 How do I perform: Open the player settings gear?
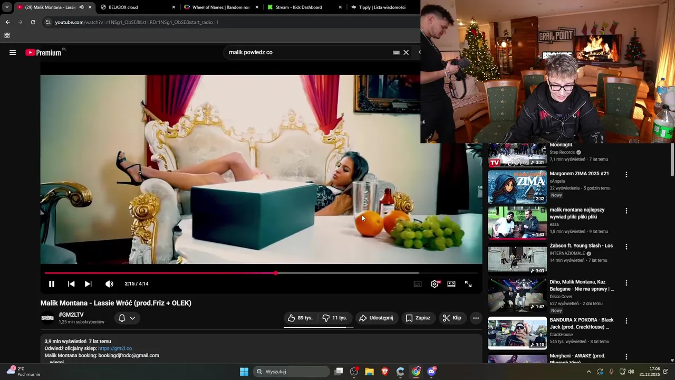[435, 284]
